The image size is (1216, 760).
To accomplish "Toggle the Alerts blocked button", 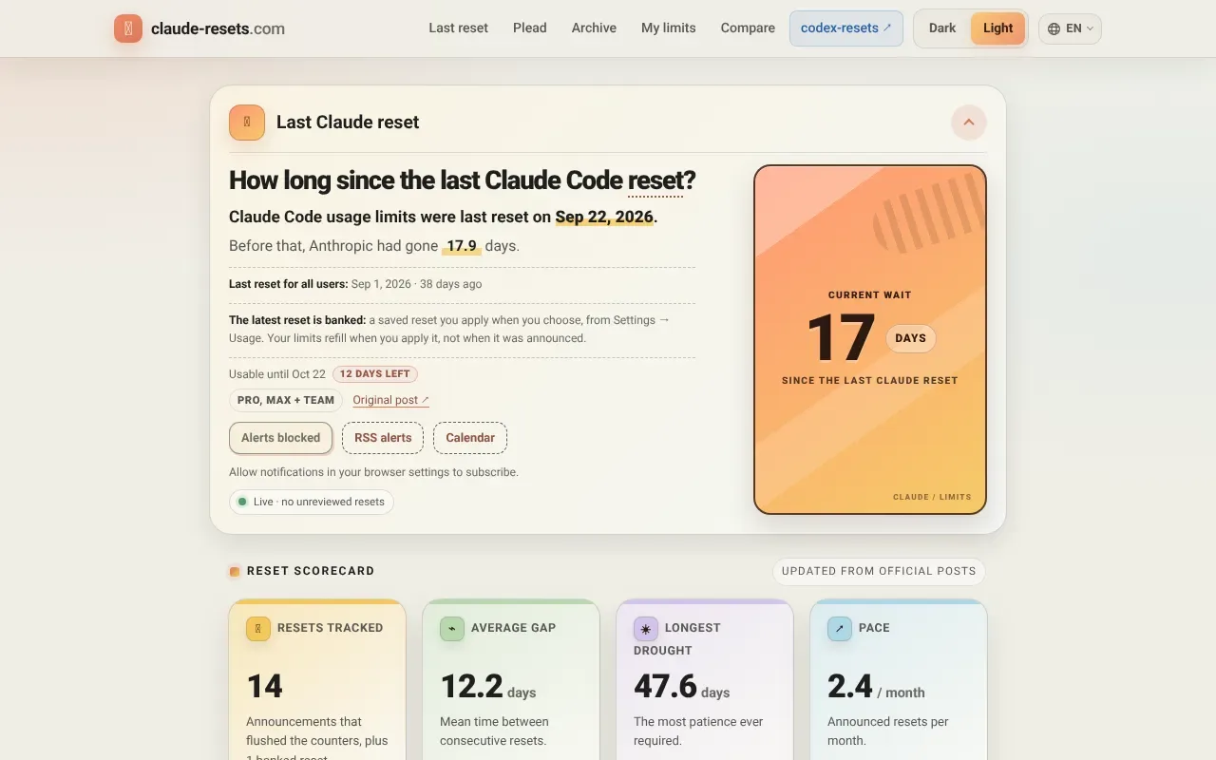I will (x=281, y=438).
